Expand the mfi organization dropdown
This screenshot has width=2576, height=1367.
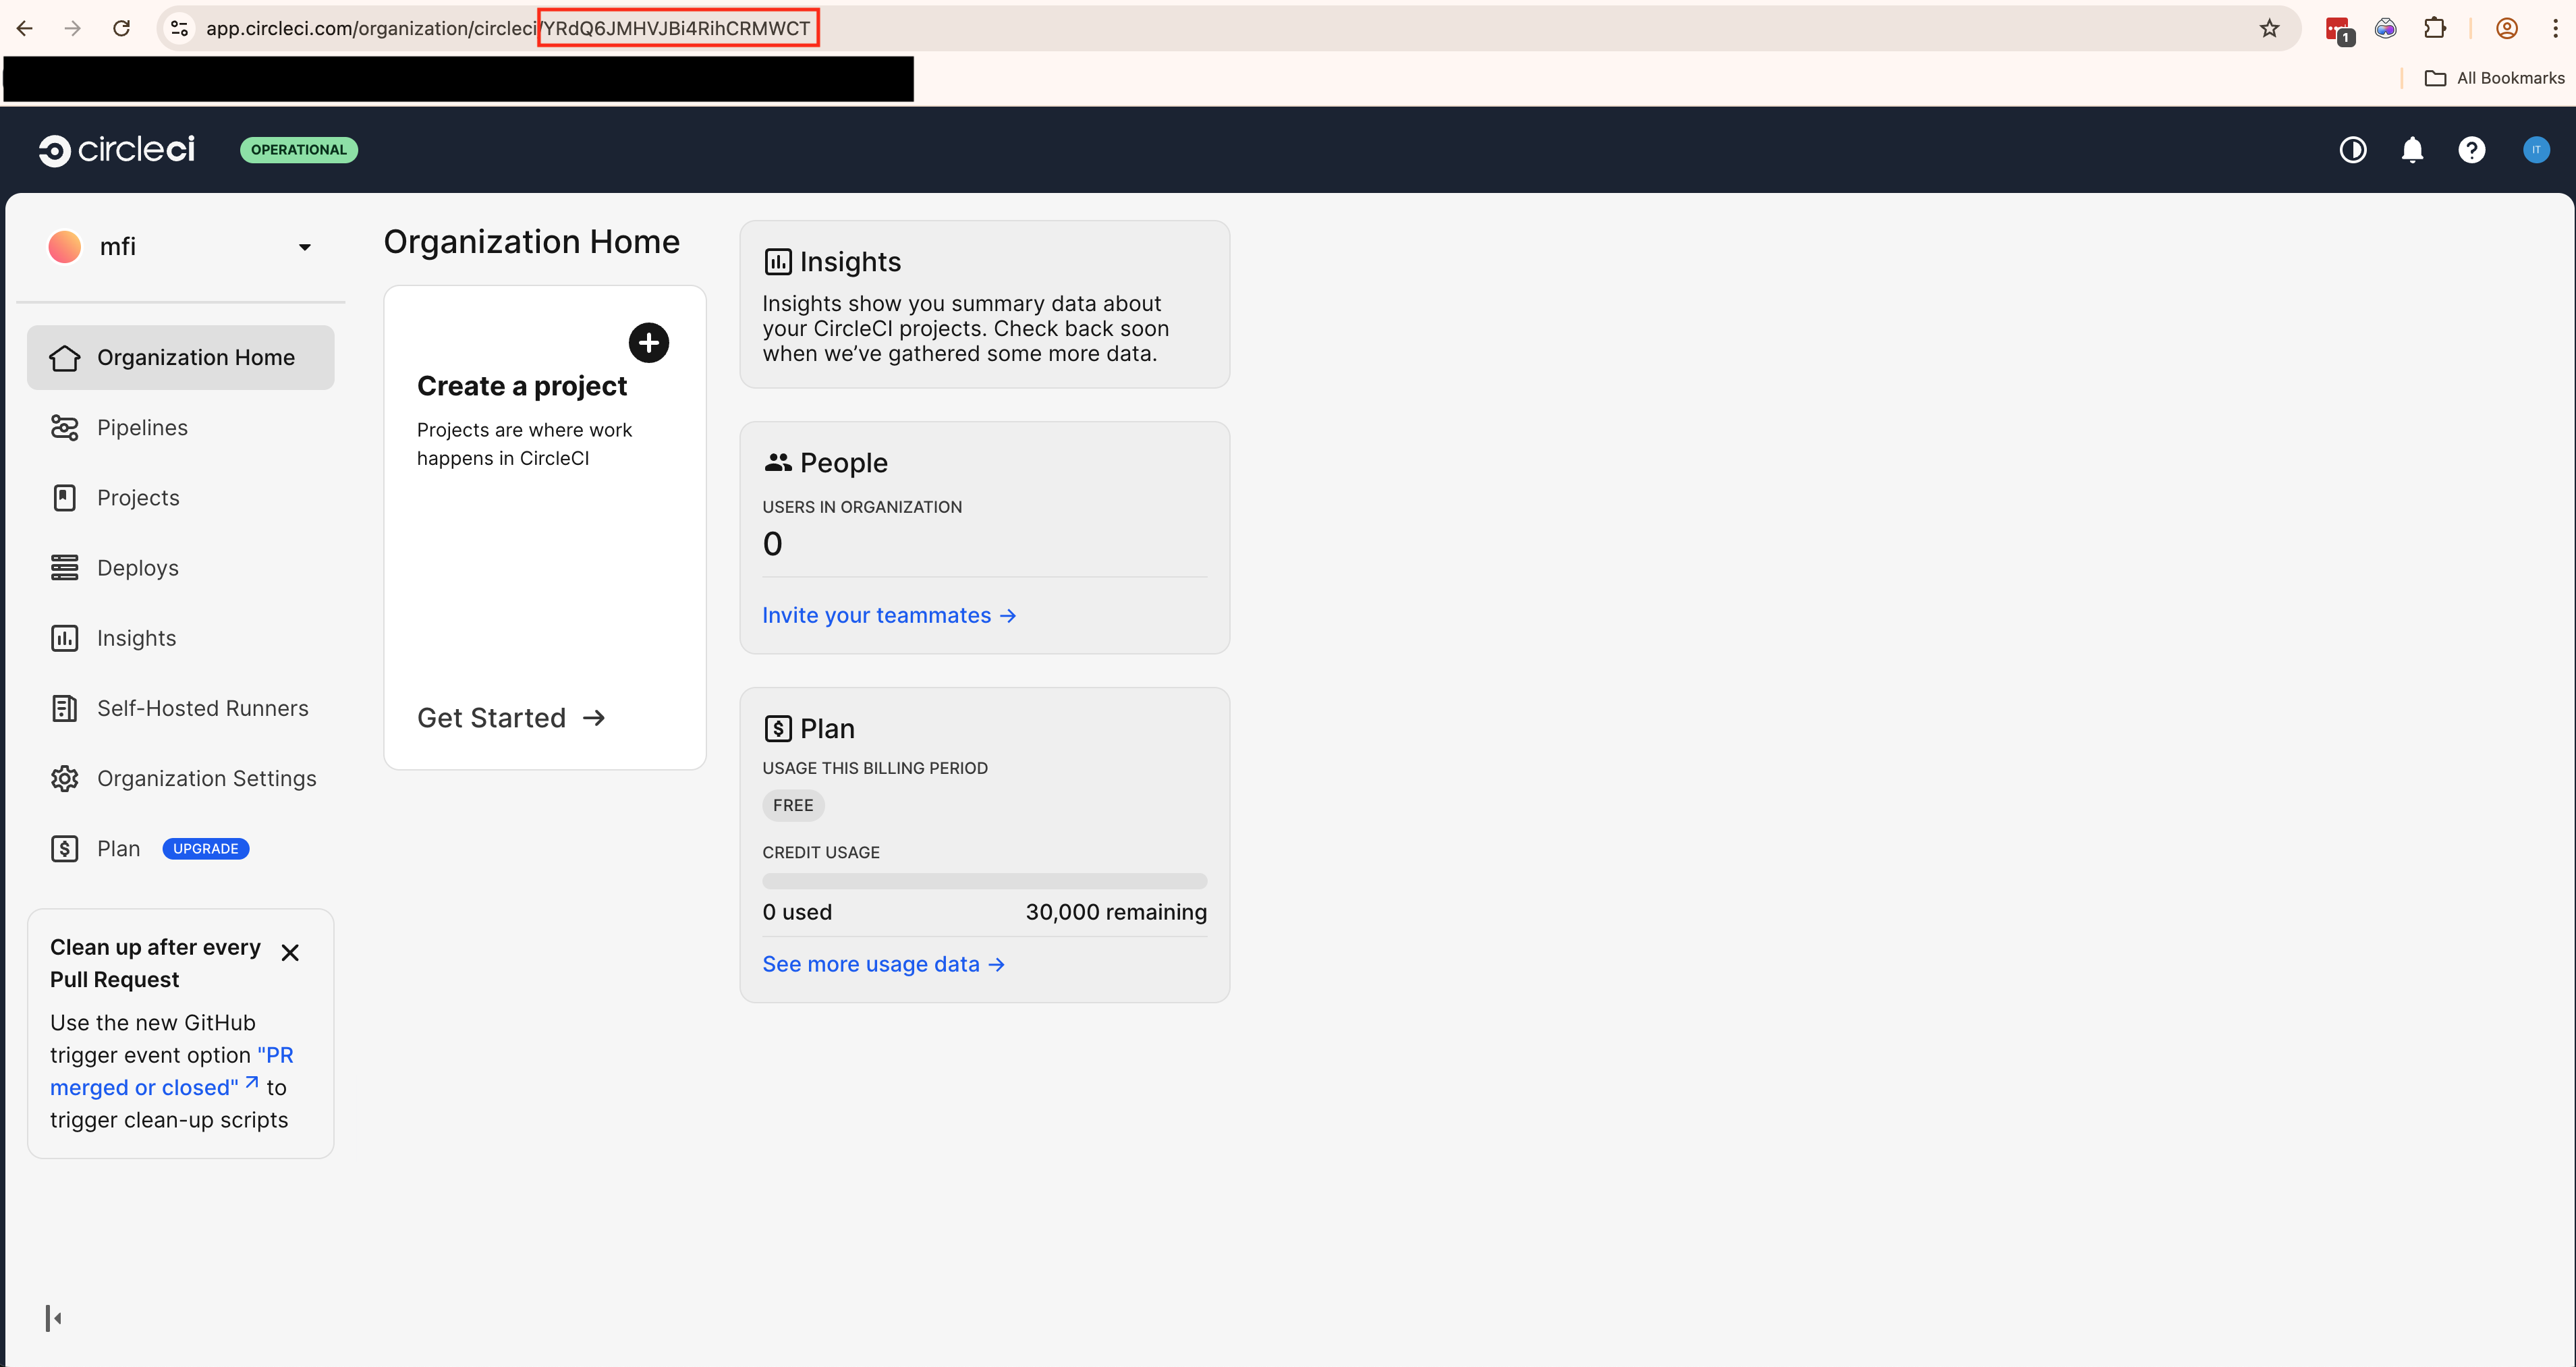[304, 247]
